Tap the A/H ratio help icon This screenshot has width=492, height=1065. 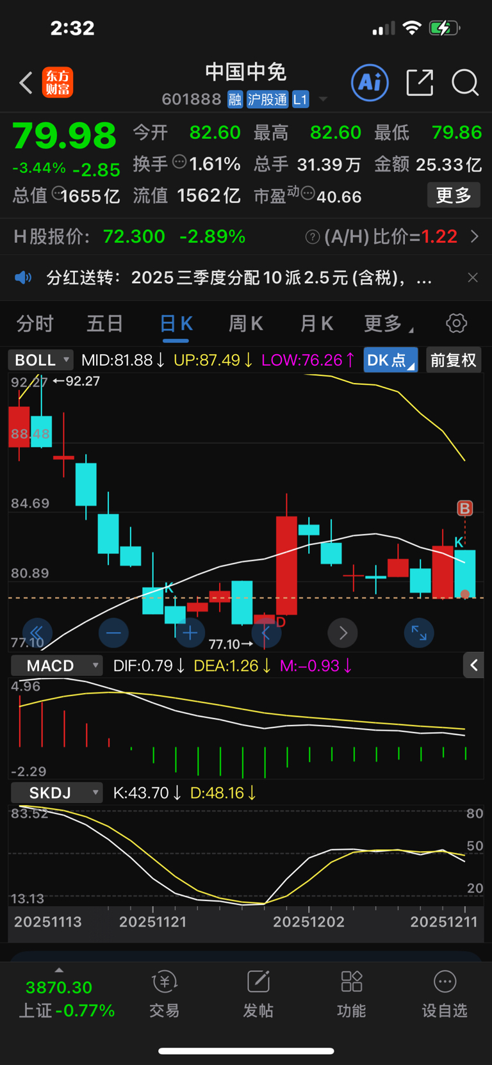tap(313, 237)
